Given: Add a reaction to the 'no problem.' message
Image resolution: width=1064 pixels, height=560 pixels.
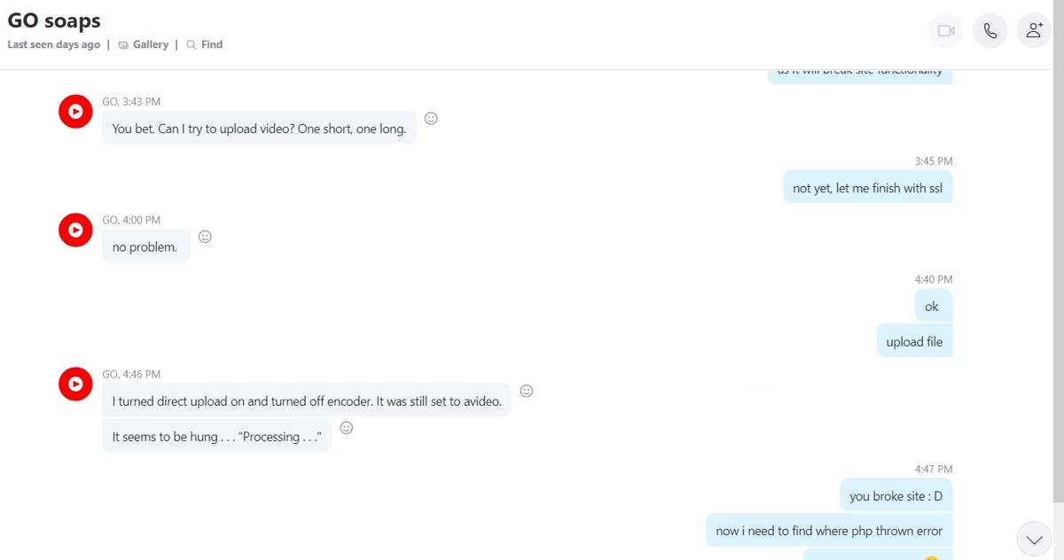Looking at the screenshot, I should [x=205, y=237].
